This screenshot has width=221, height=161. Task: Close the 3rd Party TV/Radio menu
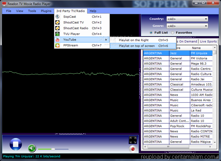tap(71, 11)
